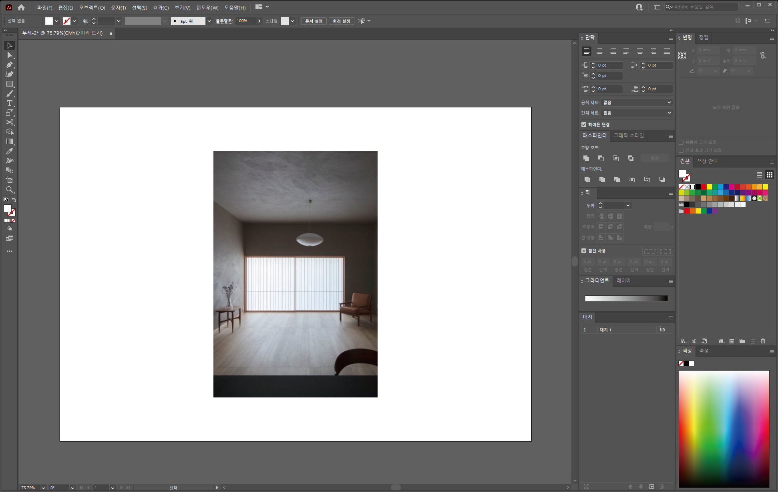Center align paragraph text

(599, 51)
